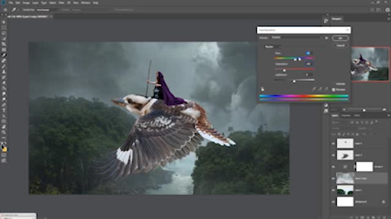This screenshot has height=219, width=391.
Task: Select the Zoom tool in the toolbar
Action: pos(4,132)
